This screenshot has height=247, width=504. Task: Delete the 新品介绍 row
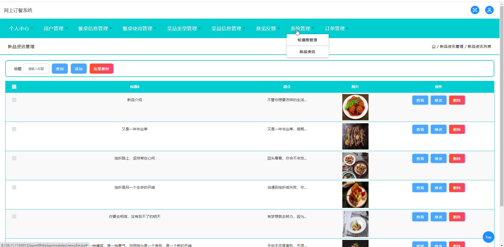tap(457, 100)
